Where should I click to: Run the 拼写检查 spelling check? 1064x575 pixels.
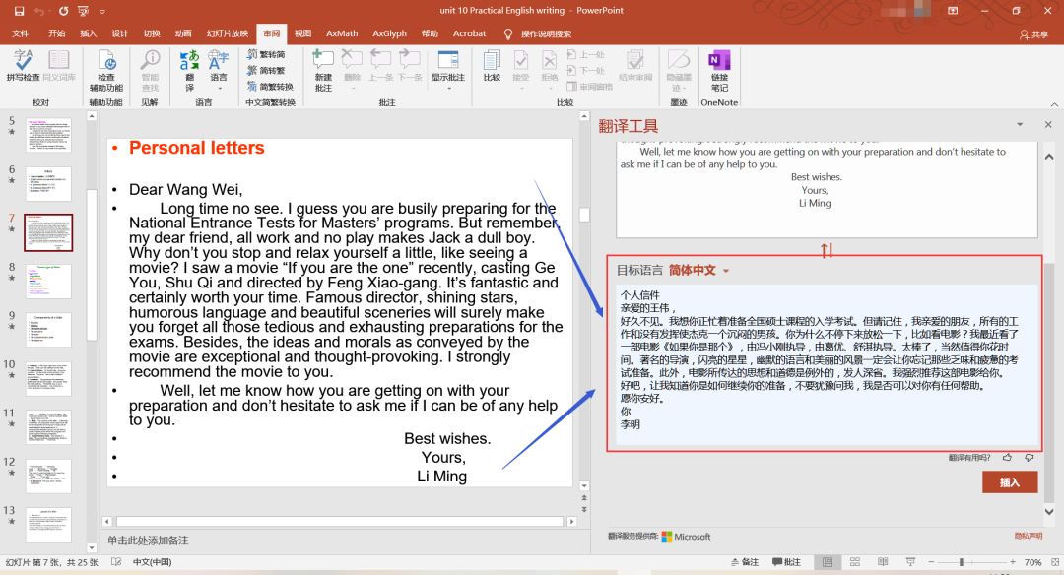point(23,66)
